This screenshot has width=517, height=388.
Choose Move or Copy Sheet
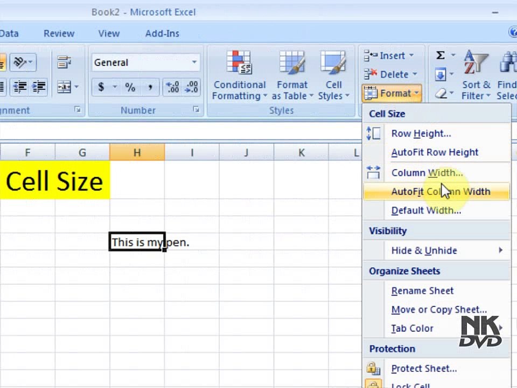tap(437, 309)
